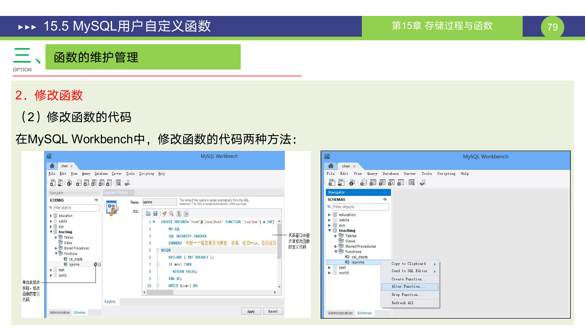Click new SQL tab icon in left Workbench
585x329 pixels.
point(53,183)
